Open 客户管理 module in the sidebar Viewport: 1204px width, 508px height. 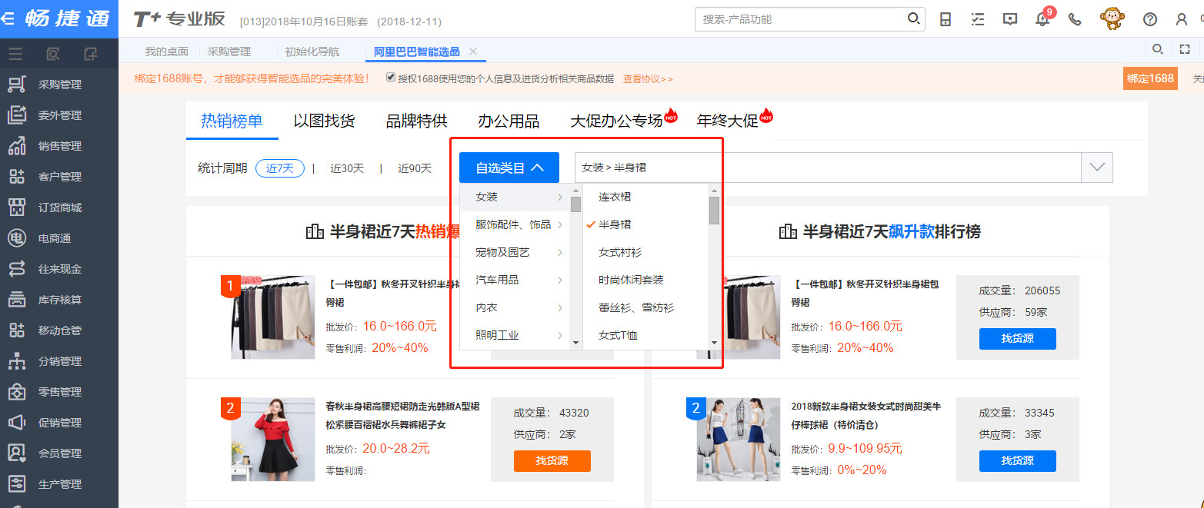pos(59,177)
